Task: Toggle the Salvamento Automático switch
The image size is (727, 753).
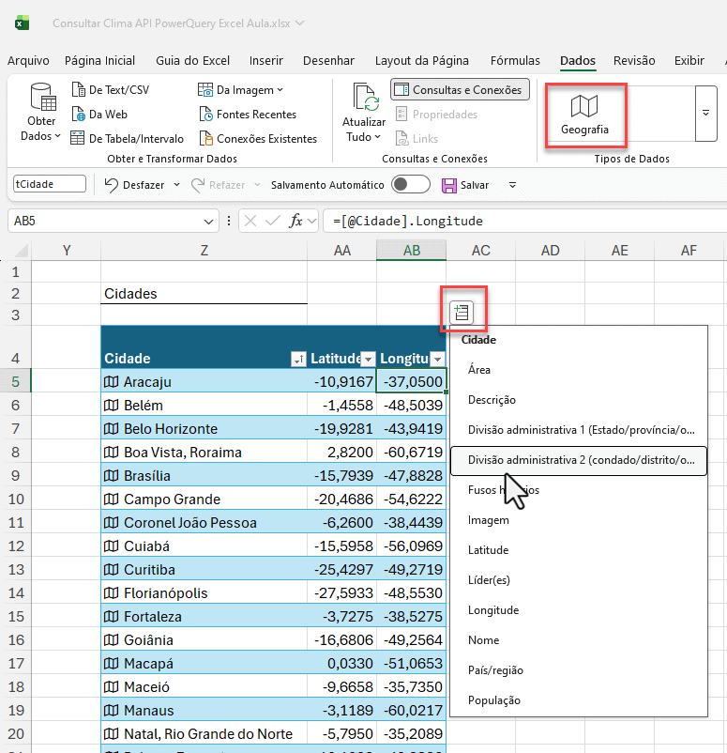Action: pos(411,185)
